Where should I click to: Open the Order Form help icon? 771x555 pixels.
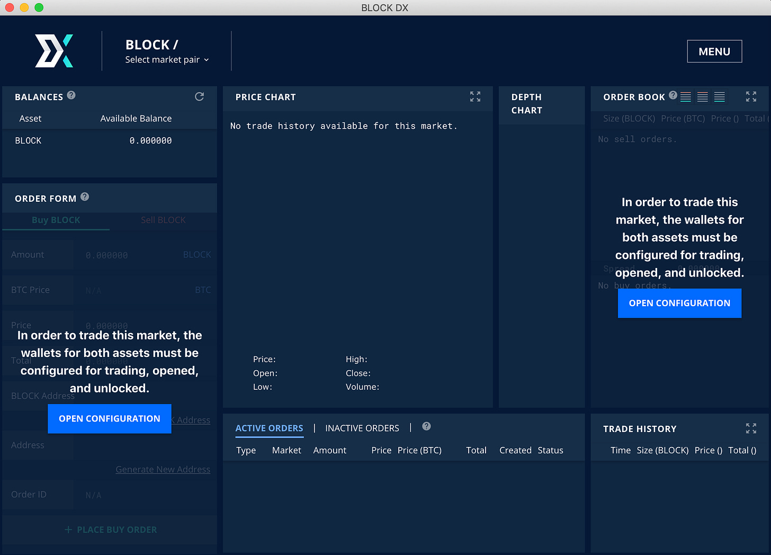pyautogui.click(x=85, y=197)
